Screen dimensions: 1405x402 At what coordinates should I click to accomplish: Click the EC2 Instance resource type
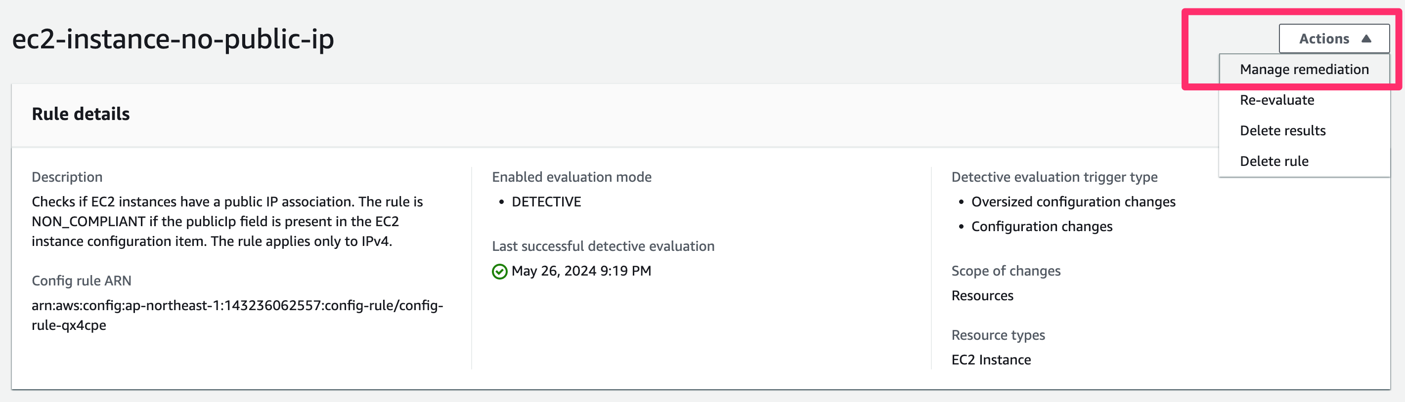point(991,360)
